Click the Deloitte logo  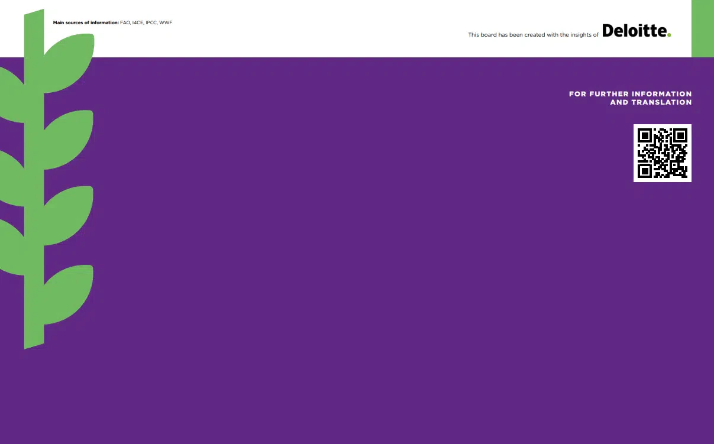coord(635,31)
